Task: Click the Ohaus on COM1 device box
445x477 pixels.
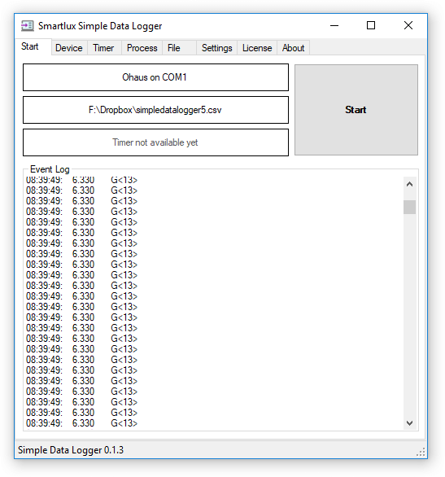Action: [155, 77]
